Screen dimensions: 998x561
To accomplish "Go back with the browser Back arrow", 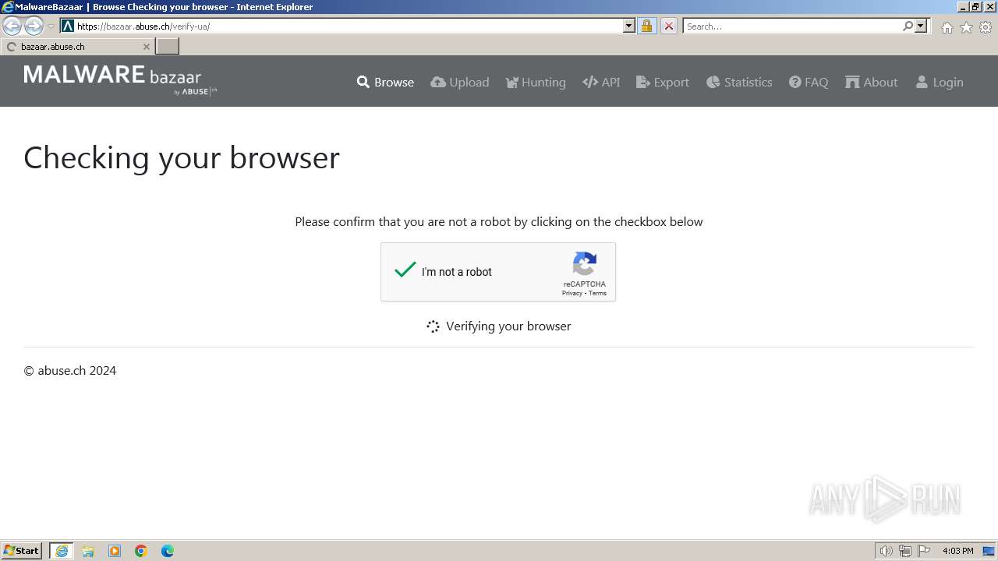I will click(12, 26).
